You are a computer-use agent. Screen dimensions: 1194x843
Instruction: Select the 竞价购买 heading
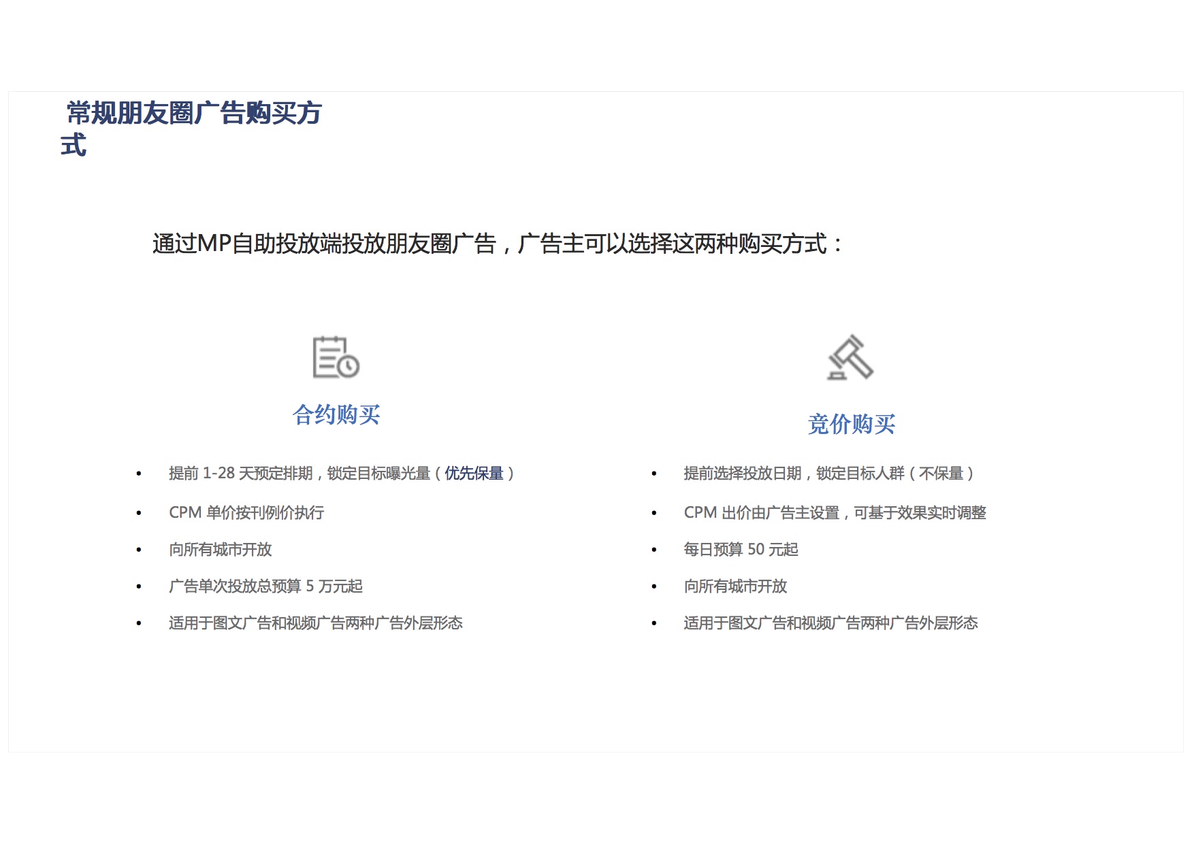851,424
